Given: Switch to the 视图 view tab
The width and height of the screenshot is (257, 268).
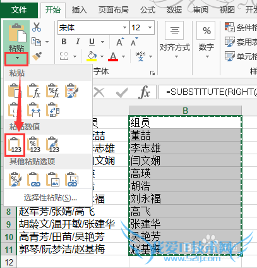Looking at the screenshot, I should (227, 10).
